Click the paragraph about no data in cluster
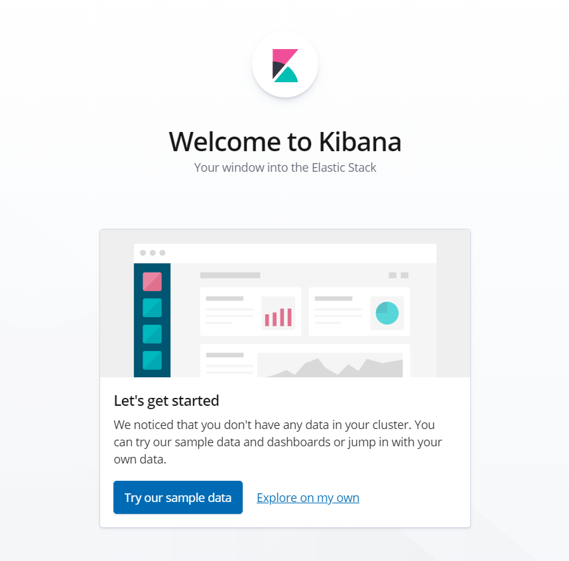The image size is (569, 561). tap(279, 442)
